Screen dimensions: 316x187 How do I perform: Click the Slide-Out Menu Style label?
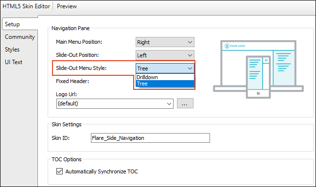81,68
